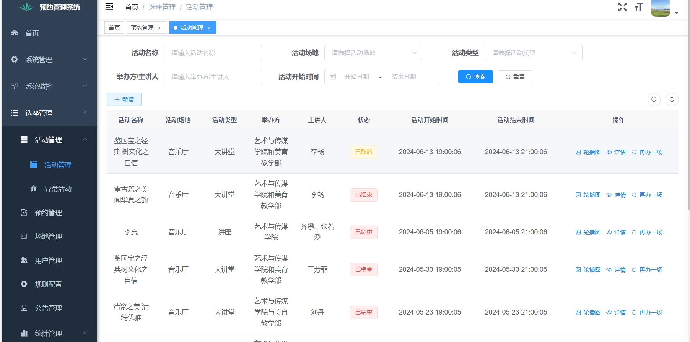Collapse the 活动管理 parent submenu

pyautogui.click(x=49, y=140)
